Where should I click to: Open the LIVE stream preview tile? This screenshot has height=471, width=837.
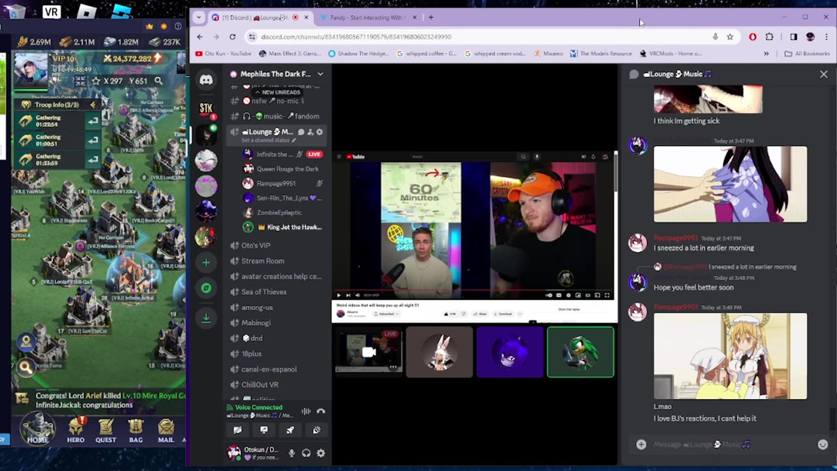[368, 352]
